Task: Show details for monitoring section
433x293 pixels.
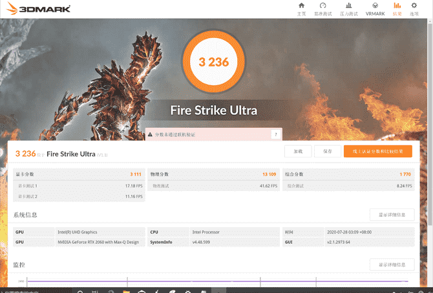Action: (x=392, y=265)
